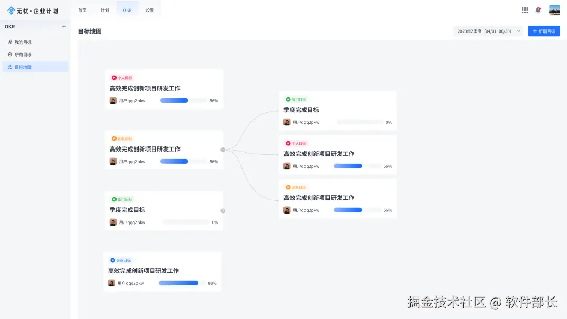This screenshot has height=319, width=567.
Task: Click the 企业目标 blue badge
Action: pyautogui.click(x=121, y=260)
